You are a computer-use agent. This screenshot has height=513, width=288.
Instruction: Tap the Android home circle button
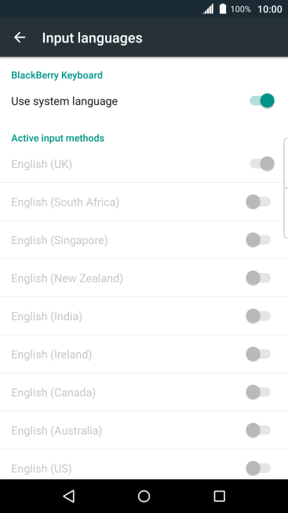pos(144,496)
